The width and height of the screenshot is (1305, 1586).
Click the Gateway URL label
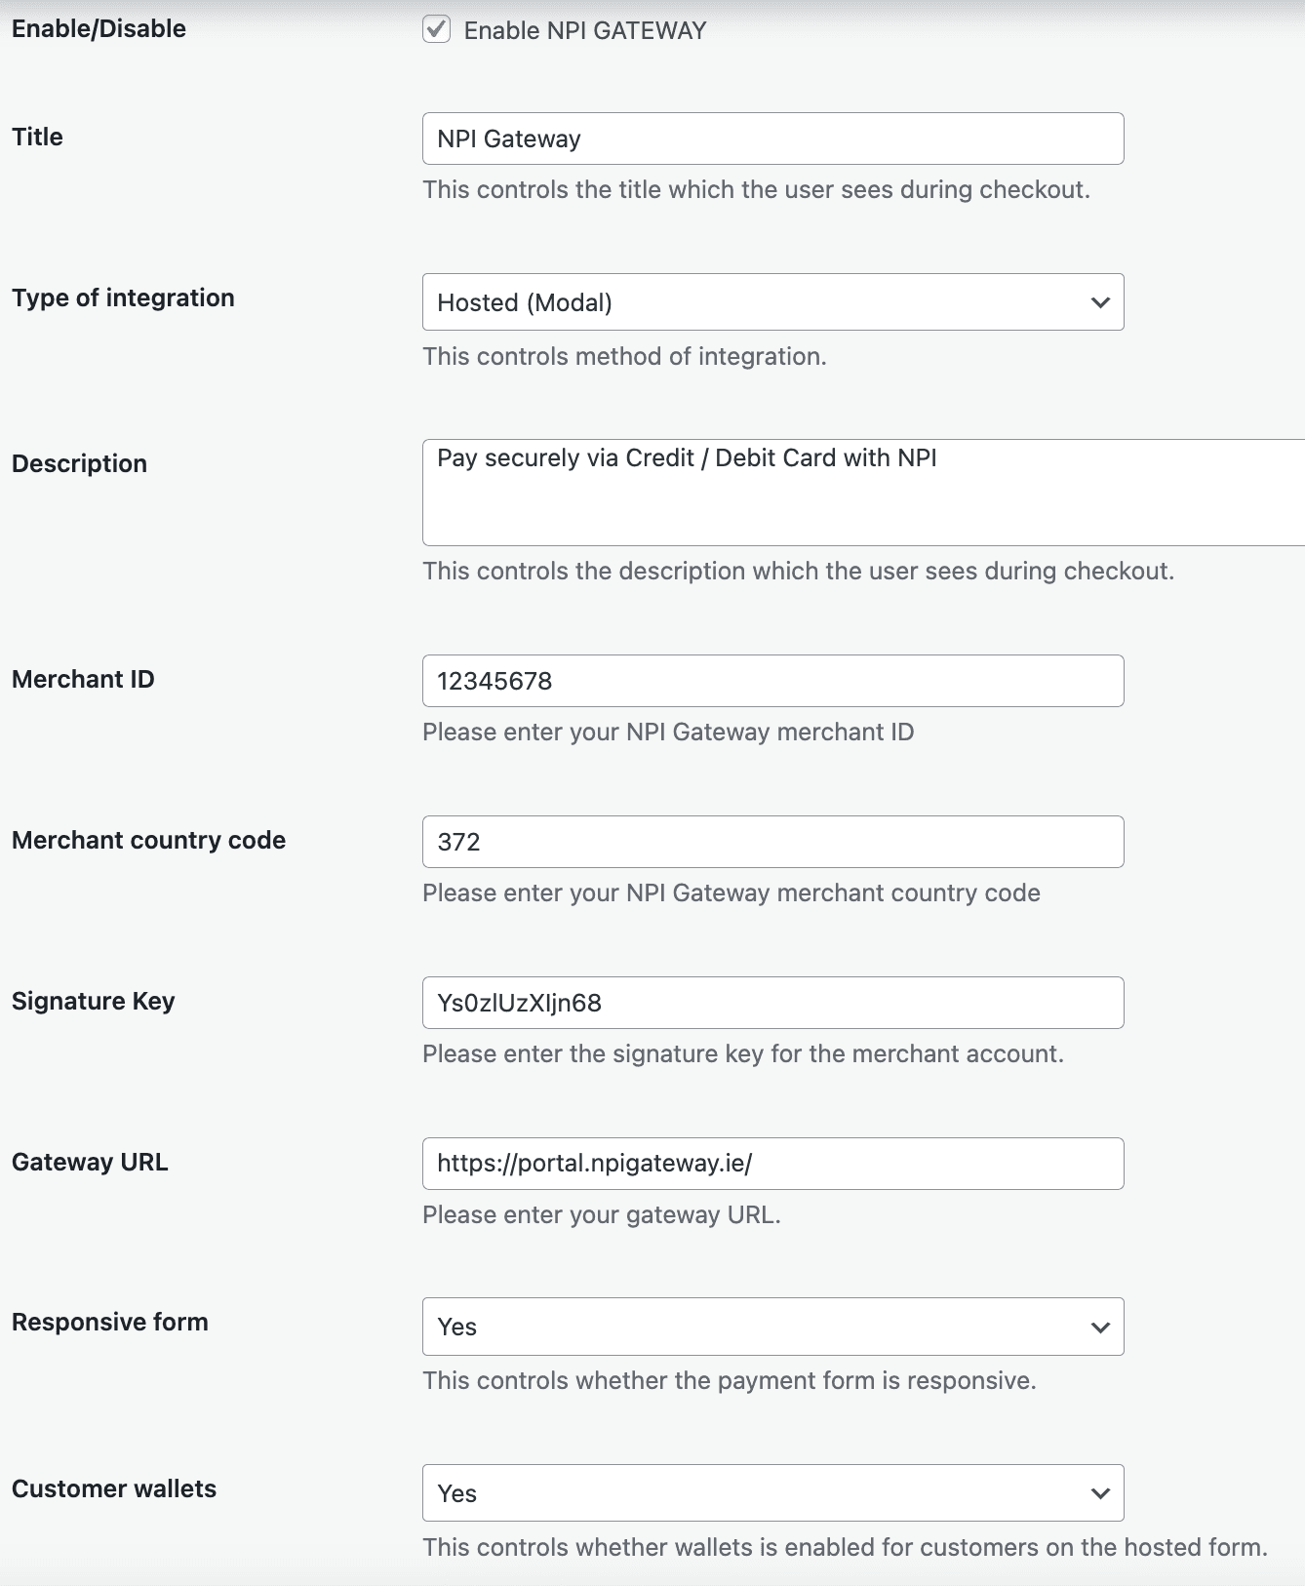point(90,1162)
